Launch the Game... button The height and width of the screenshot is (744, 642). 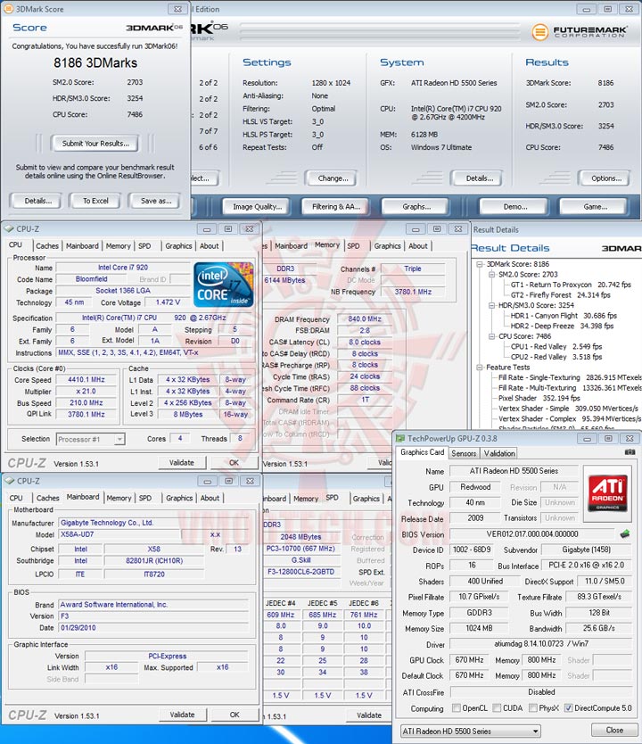pos(595,207)
